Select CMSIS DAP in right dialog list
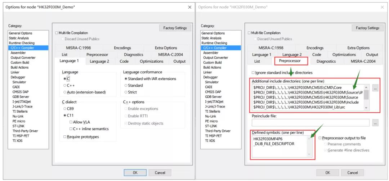 [214, 92]
